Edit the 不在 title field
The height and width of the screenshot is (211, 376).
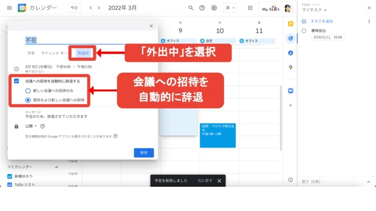(76, 40)
